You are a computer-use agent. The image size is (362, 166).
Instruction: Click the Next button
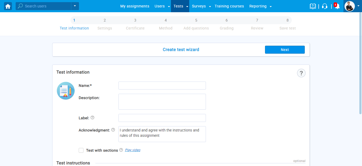(x=285, y=50)
